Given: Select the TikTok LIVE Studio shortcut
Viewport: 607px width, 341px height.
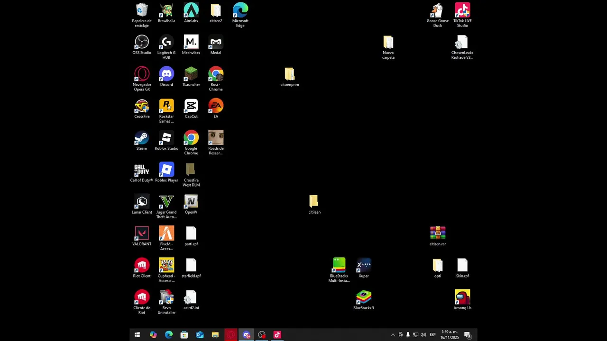Looking at the screenshot, I should (x=462, y=15).
